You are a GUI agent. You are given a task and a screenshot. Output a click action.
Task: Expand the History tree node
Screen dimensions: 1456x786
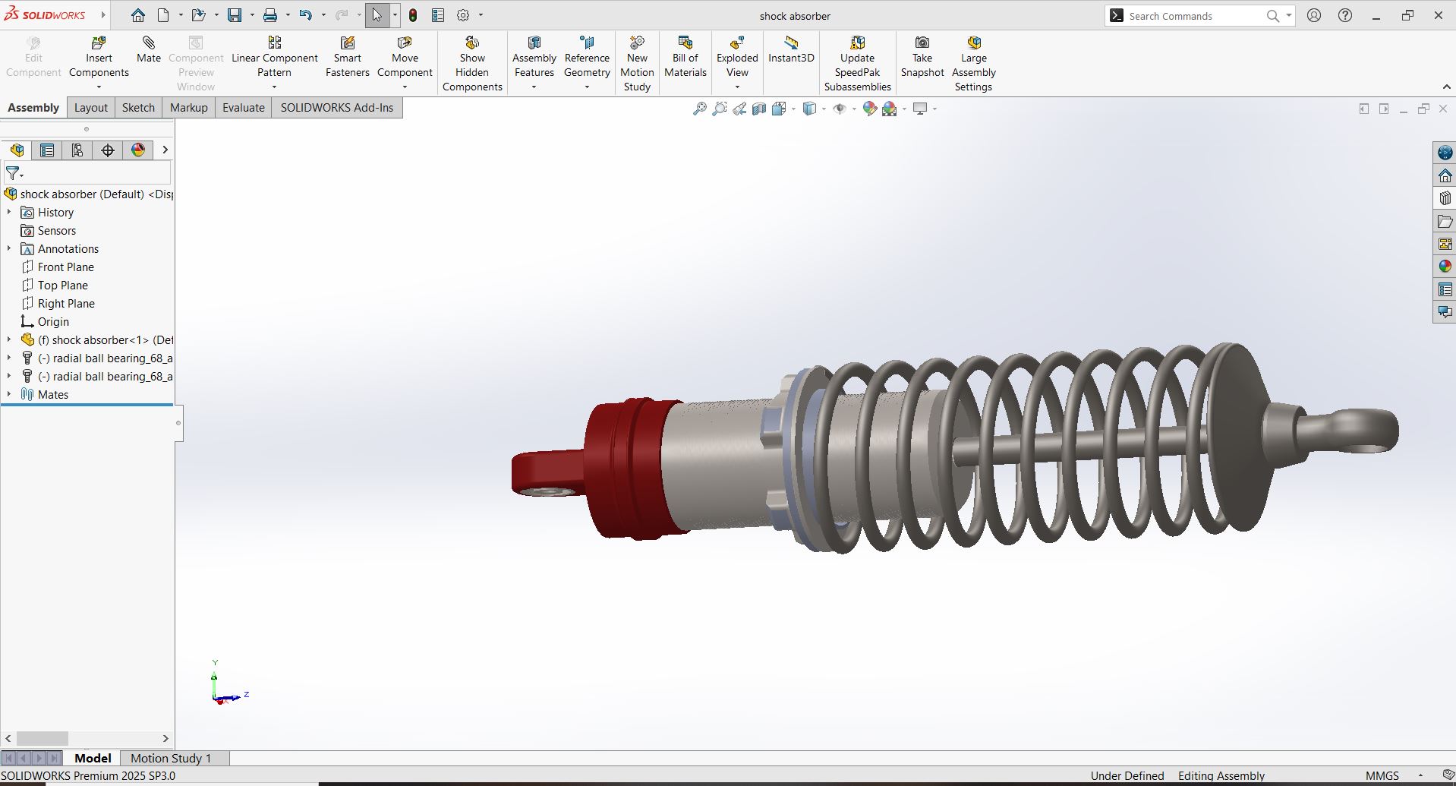(9, 213)
